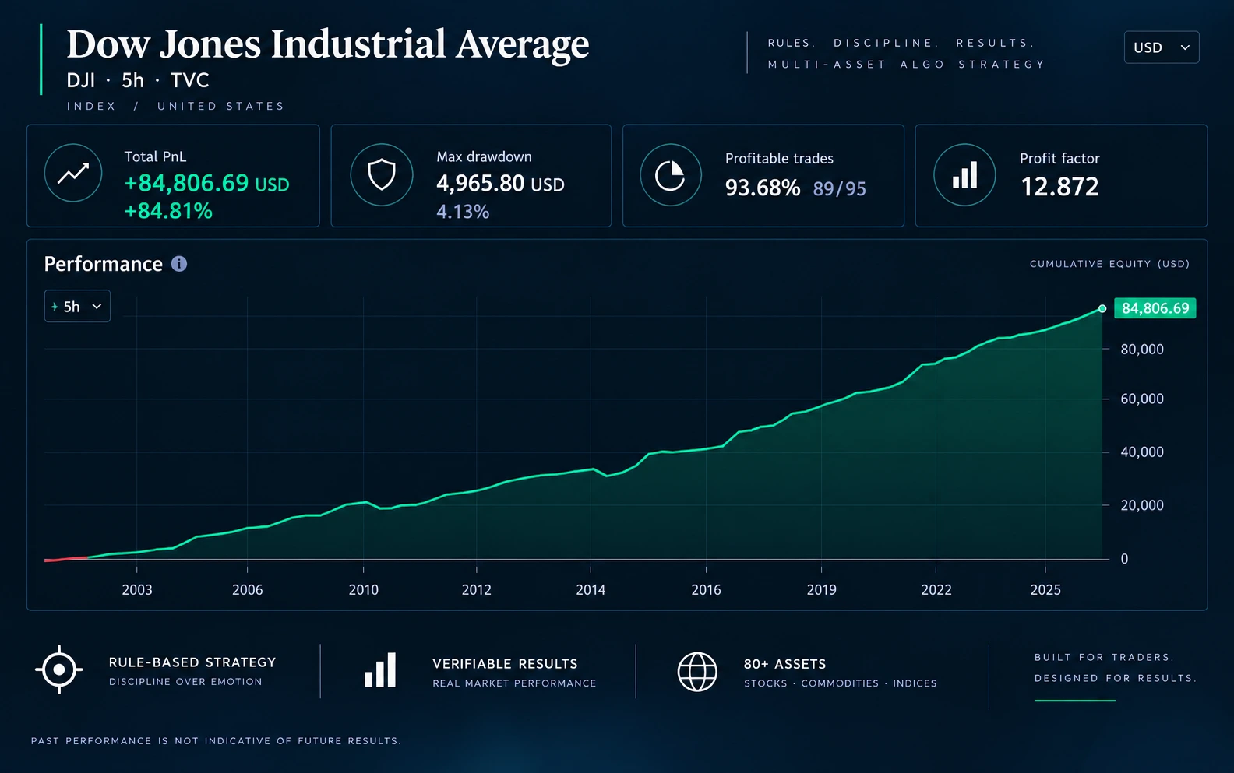Click the INDEX / UNITED STATES label
1234x773 pixels.
coord(175,106)
